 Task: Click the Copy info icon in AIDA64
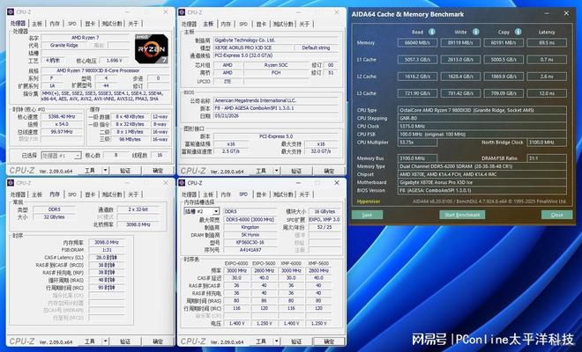click(x=519, y=32)
